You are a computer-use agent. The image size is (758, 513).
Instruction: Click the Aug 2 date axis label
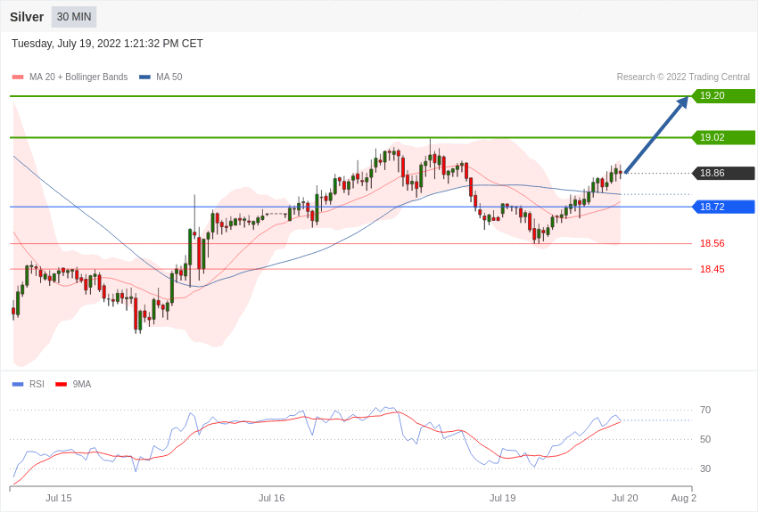[684, 498]
